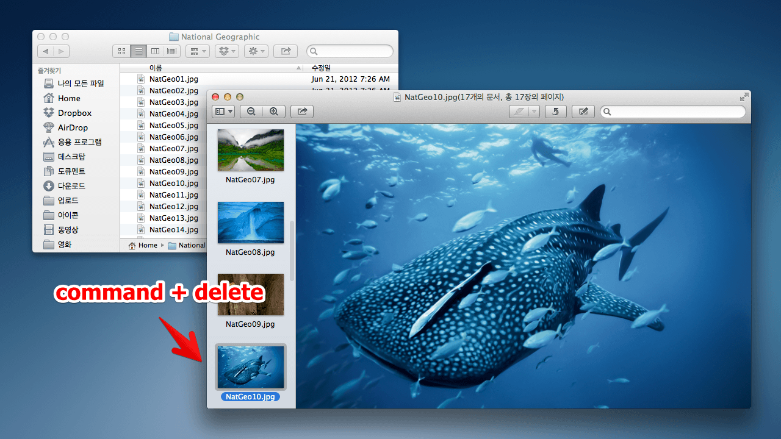The height and width of the screenshot is (439, 781).
Task: Go forward in Finder window
Action: (62, 51)
